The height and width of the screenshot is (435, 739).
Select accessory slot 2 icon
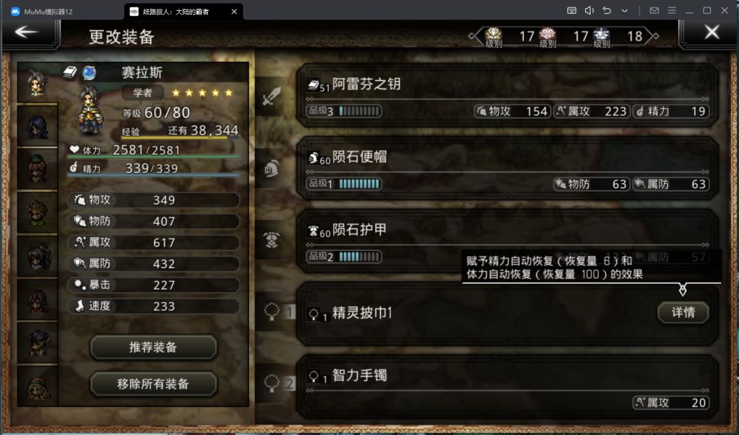click(x=272, y=383)
